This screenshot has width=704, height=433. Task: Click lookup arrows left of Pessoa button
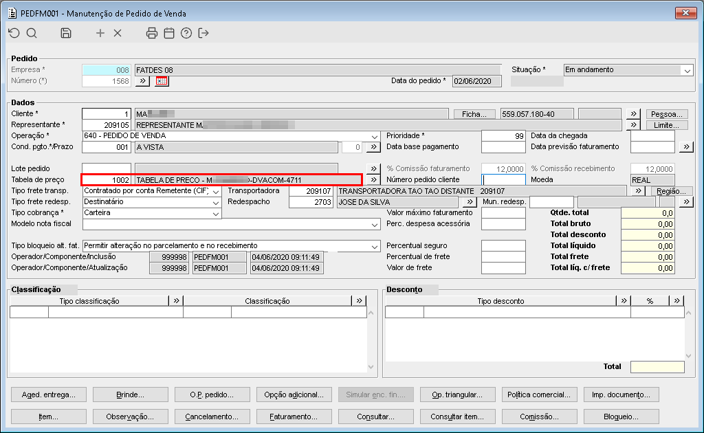point(633,114)
